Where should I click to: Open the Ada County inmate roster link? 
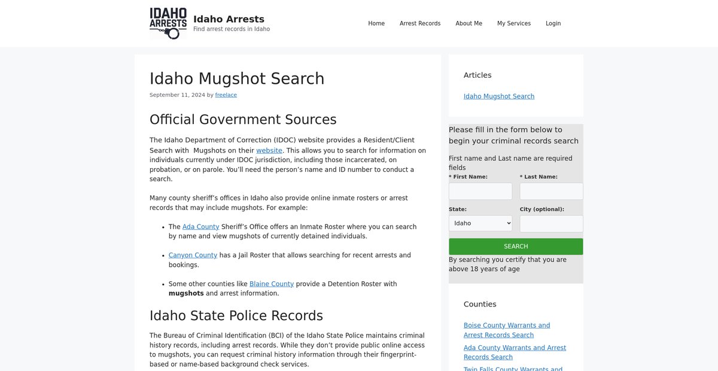point(201,227)
